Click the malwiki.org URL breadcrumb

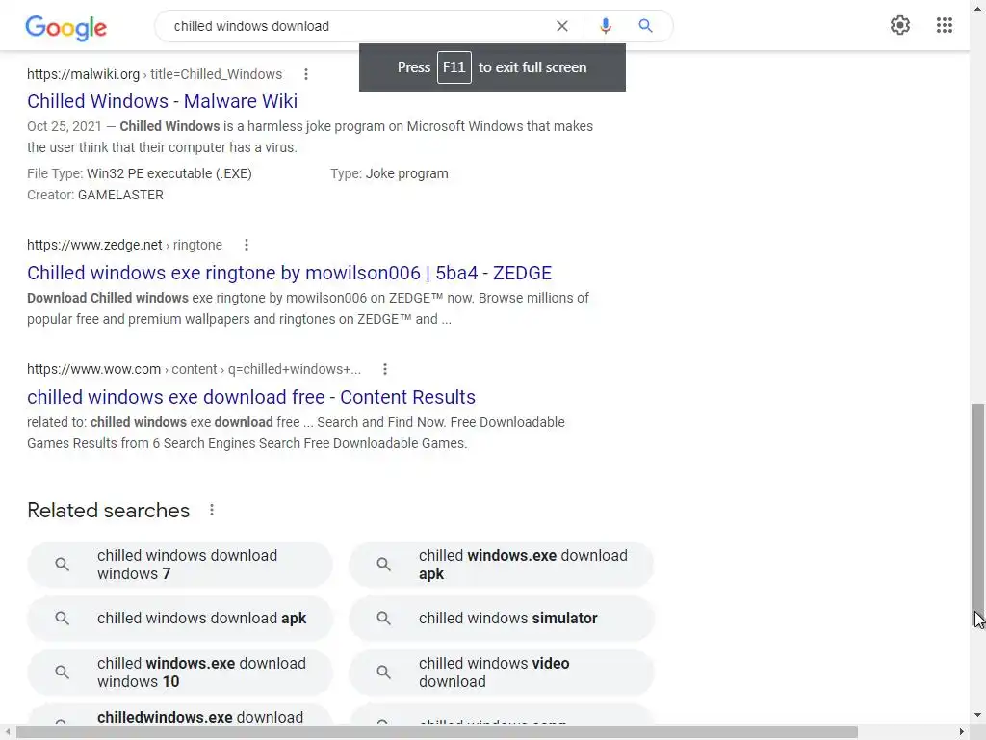click(x=155, y=74)
